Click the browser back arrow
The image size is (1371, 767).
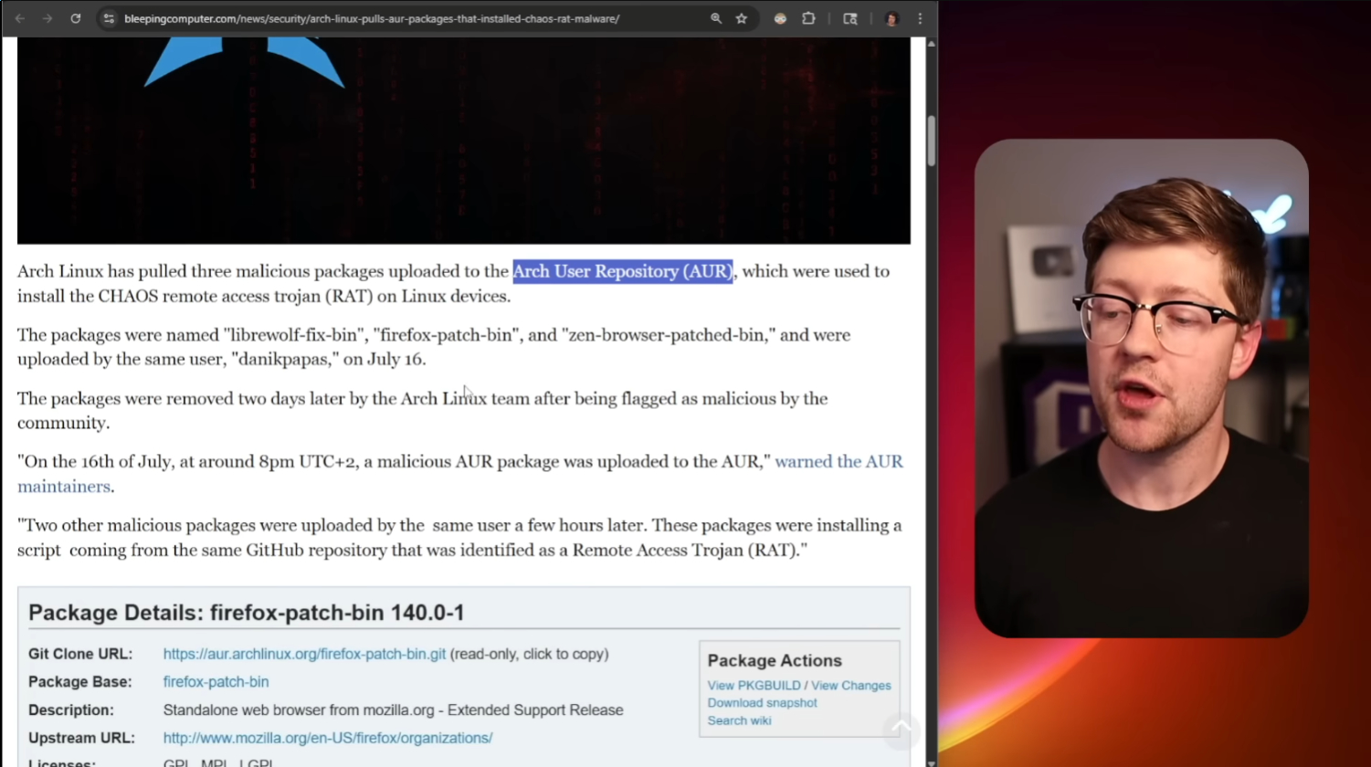coord(19,18)
